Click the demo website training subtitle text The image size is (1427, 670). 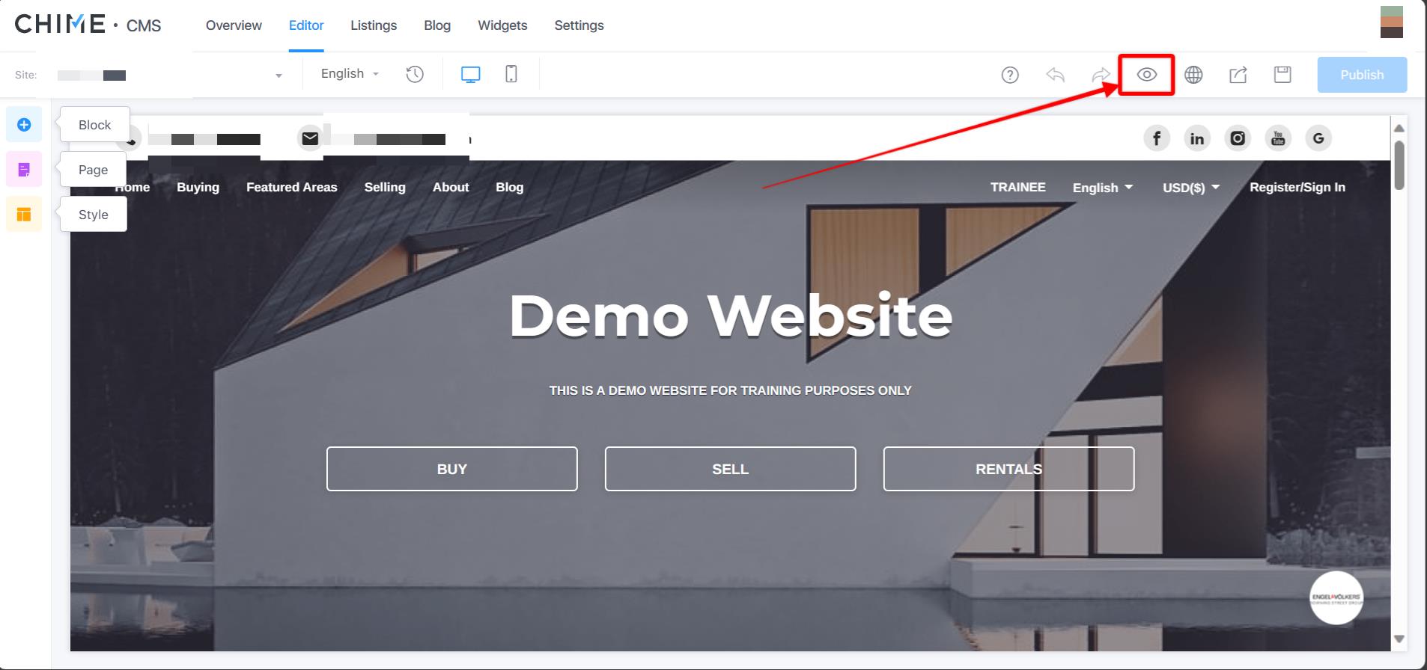(731, 390)
